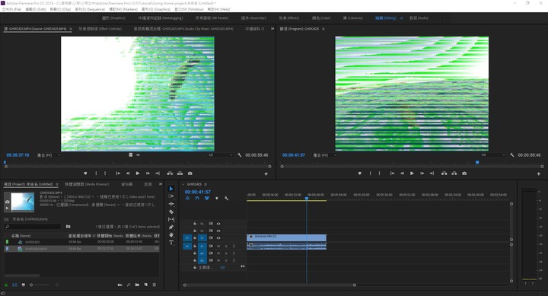Switch to Effects workspace tab
Image resolution: width=548 pixels, height=296 pixels.
(x=289, y=18)
